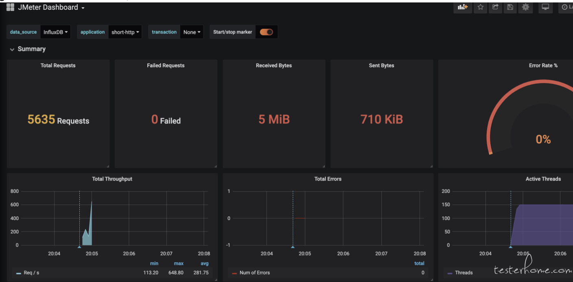Click the start marker on Active Threads
573x282 pixels.
click(x=510, y=247)
